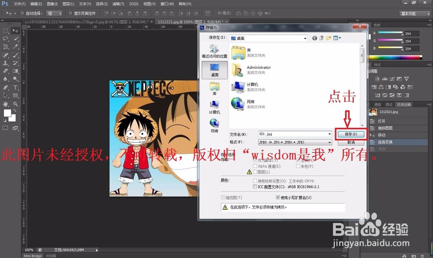Toggle Spot Colors checkbox

[x=298, y=166]
